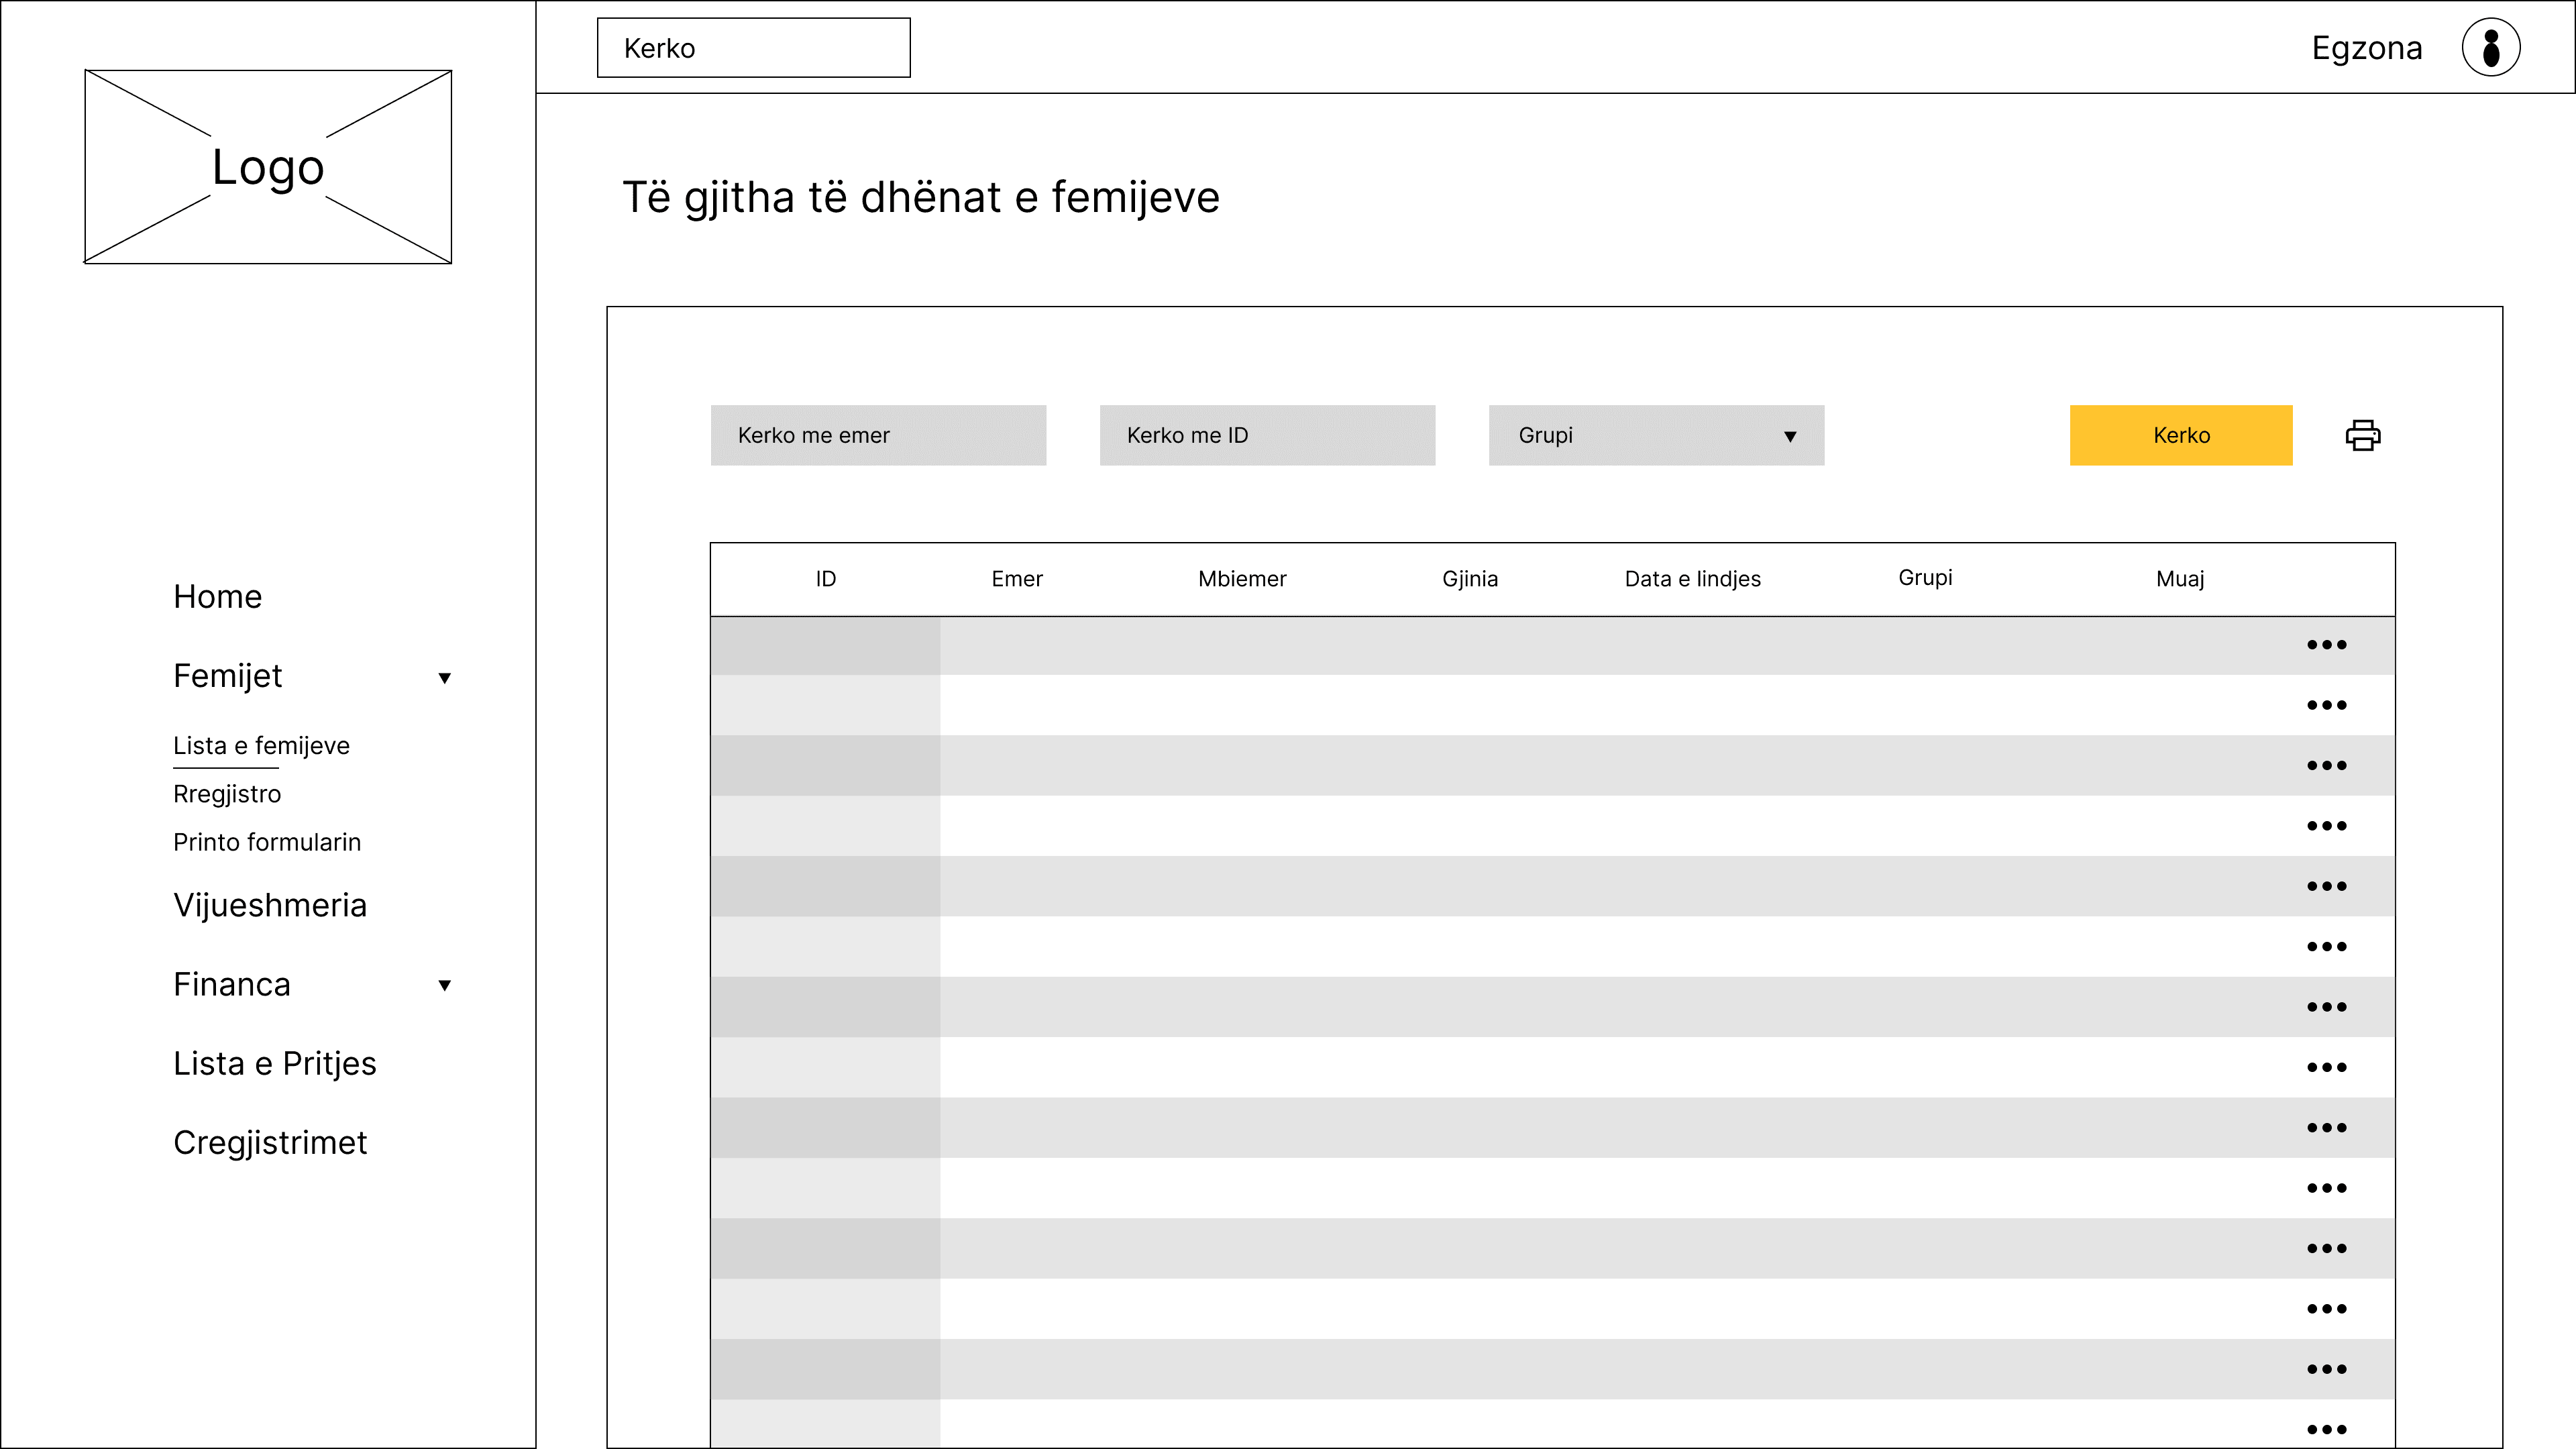Image resolution: width=2576 pixels, height=1449 pixels.
Task: Open Printo formularin submenu item
Action: tap(267, 842)
